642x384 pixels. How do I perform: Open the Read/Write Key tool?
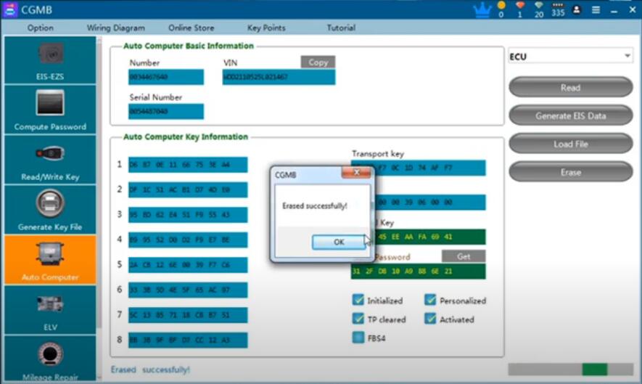(50, 160)
